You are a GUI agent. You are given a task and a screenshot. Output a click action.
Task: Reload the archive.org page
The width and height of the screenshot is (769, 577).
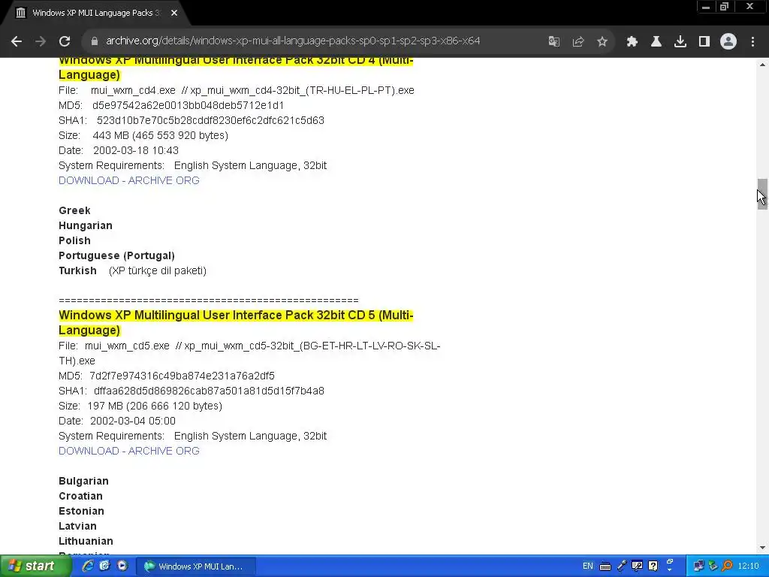[65, 41]
